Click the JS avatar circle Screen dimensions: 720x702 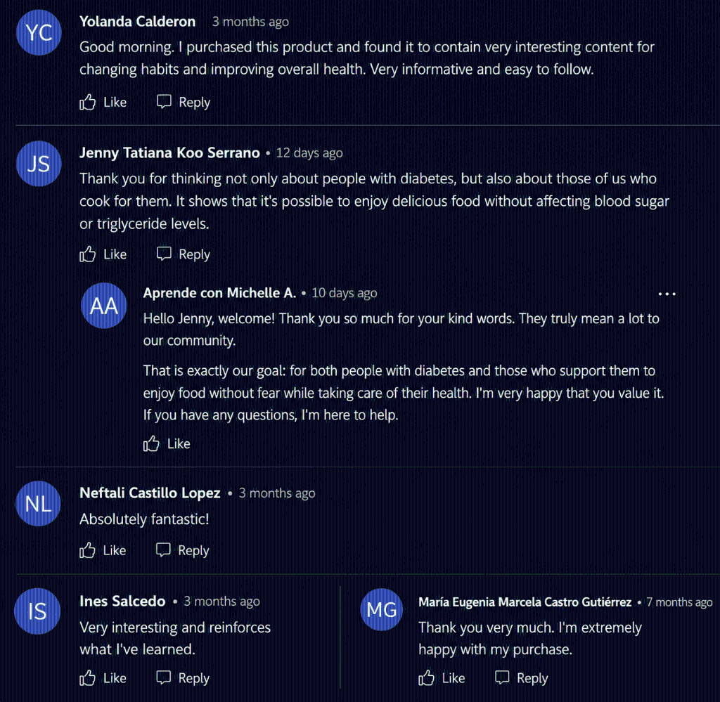click(39, 164)
